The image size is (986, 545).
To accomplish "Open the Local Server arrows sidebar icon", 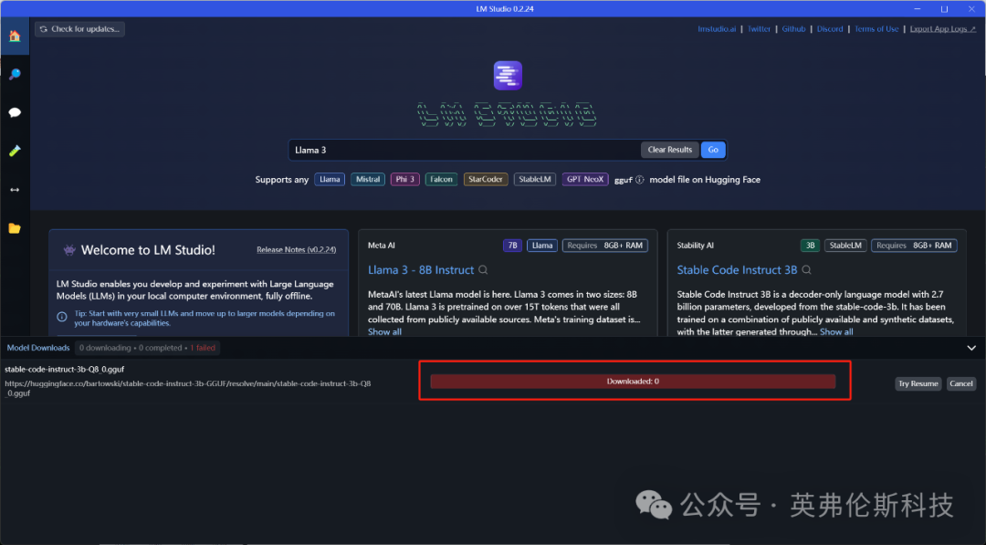I will coord(15,189).
